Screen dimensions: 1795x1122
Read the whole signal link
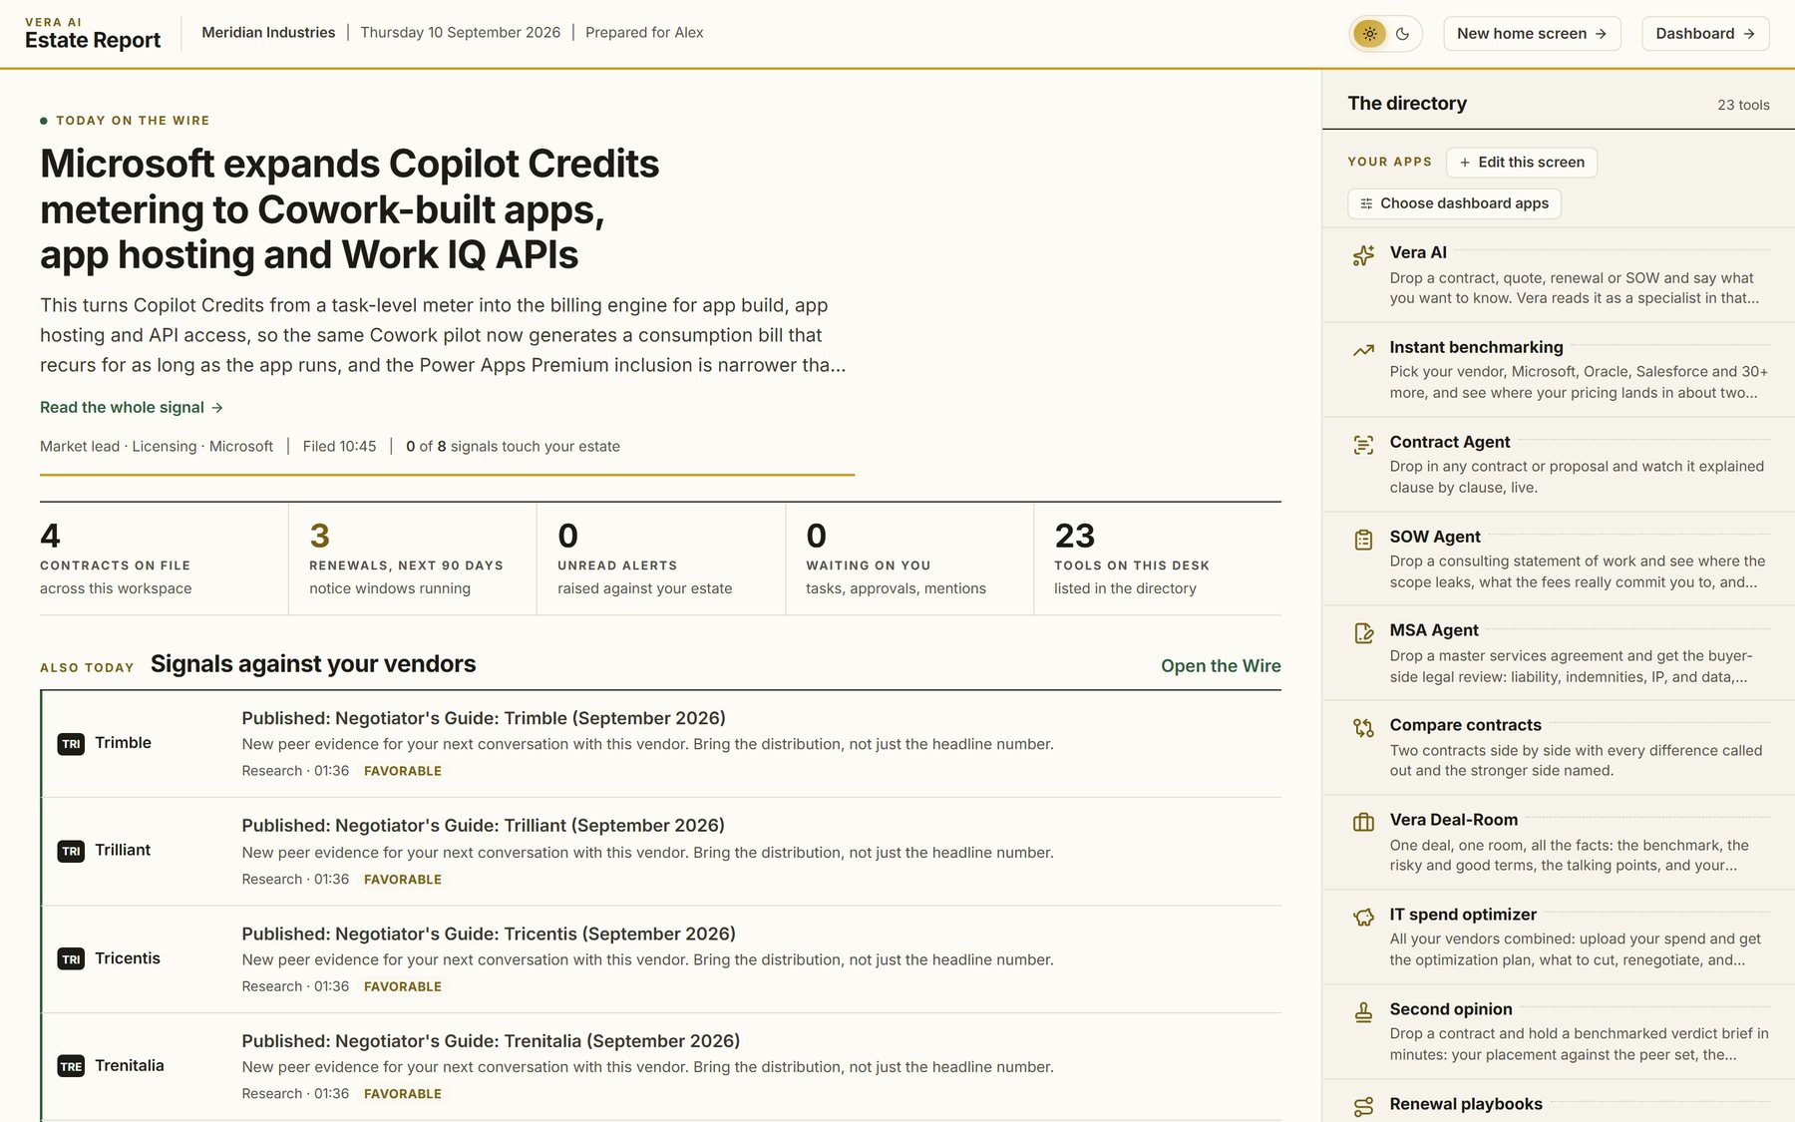coord(132,407)
